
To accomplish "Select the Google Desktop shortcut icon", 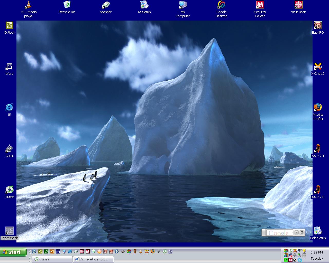I will 221,5.
